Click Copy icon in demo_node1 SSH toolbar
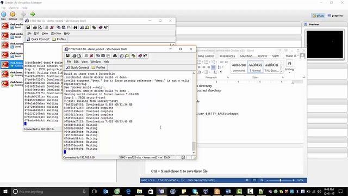This screenshot has height=196, width=348. pyautogui.click(x=98, y=56)
